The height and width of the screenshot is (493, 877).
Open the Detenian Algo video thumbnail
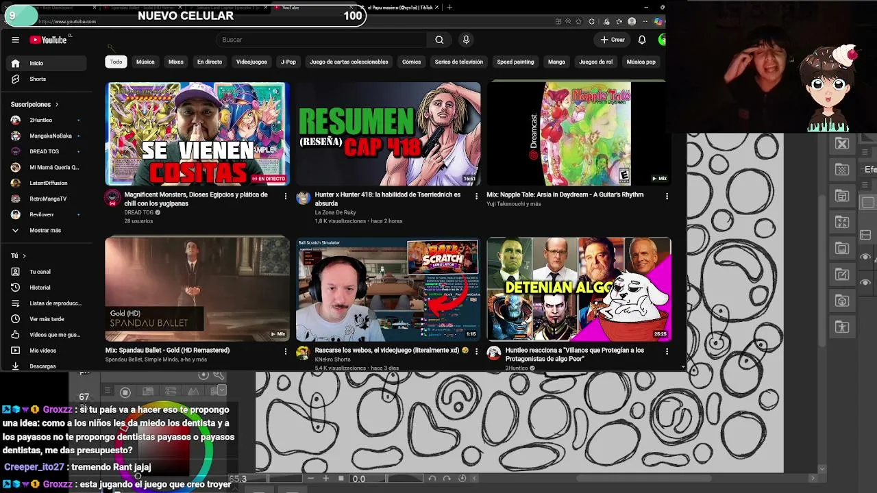click(579, 289)
